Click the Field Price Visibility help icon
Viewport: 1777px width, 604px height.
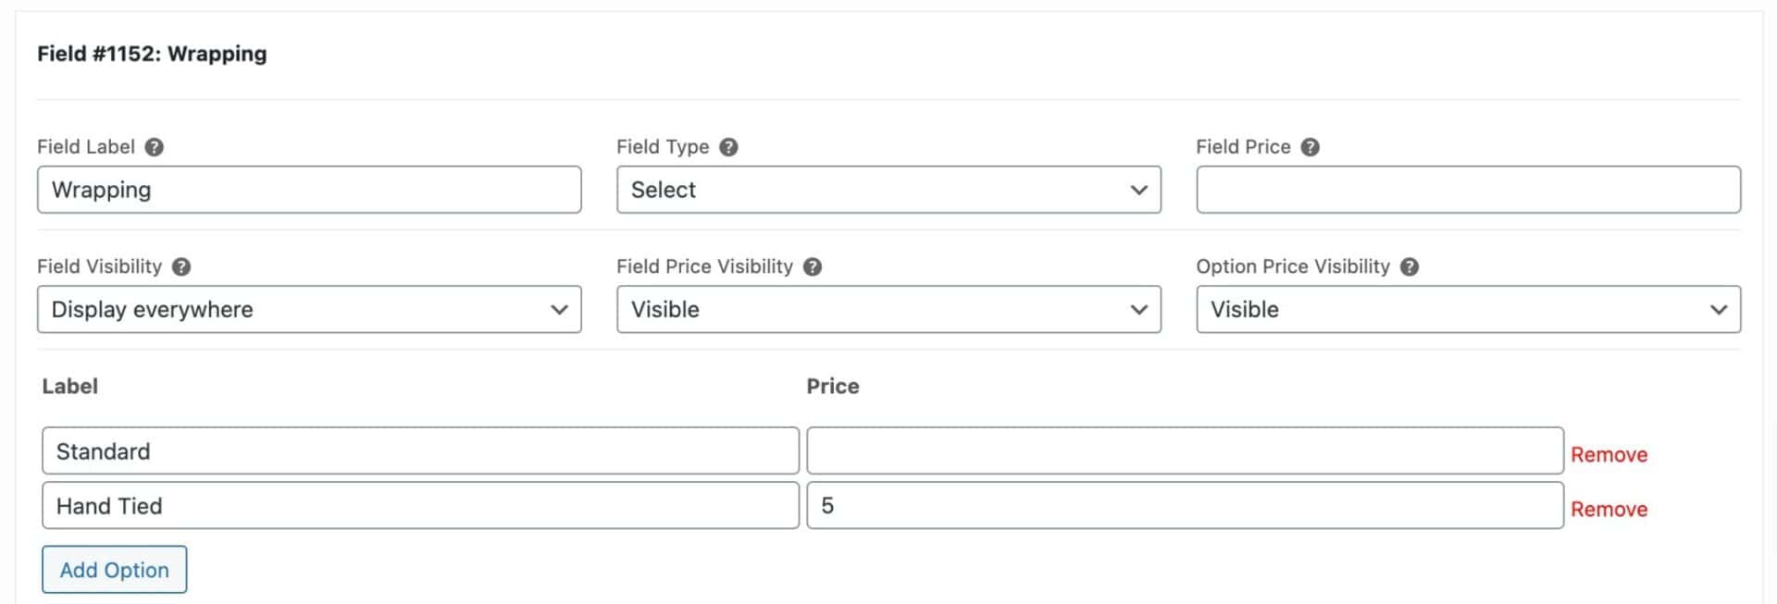pyautogui.click(x=813, y=266)
